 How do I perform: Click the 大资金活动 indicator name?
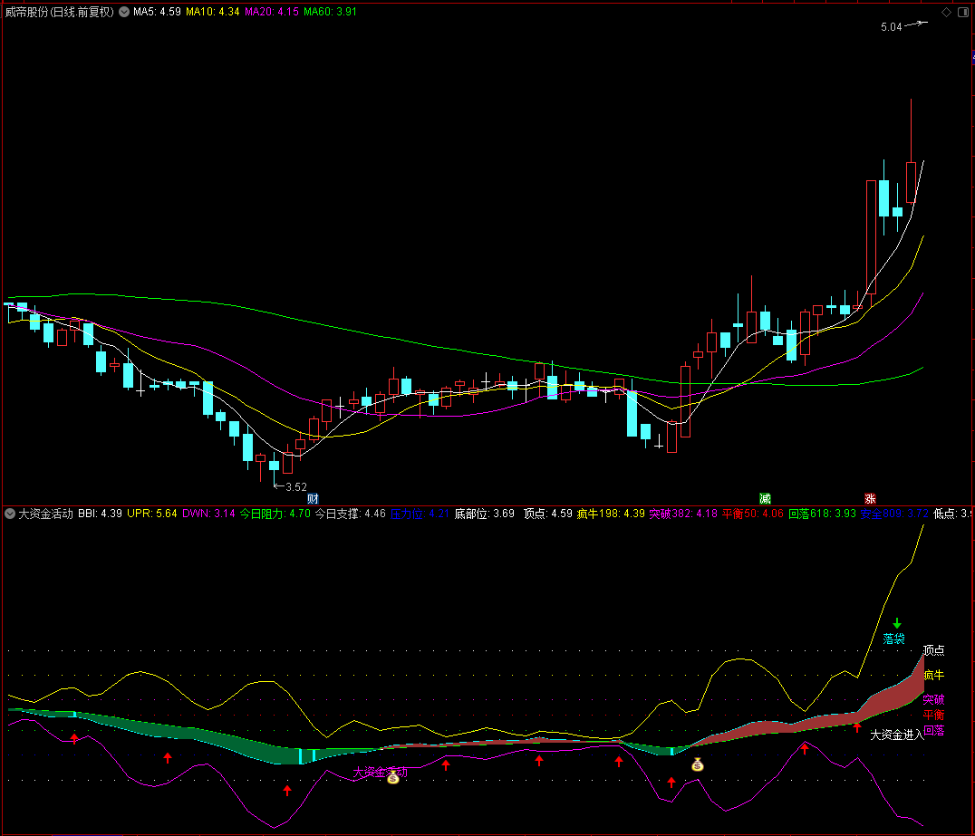point(45,514)
